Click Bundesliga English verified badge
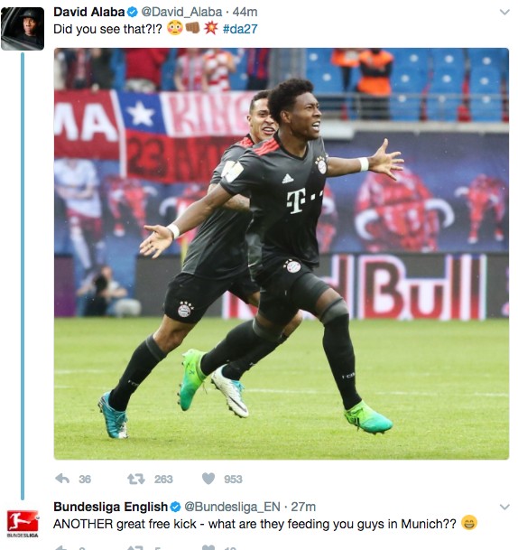Screen dimensions: 518x550 [176, 508]
